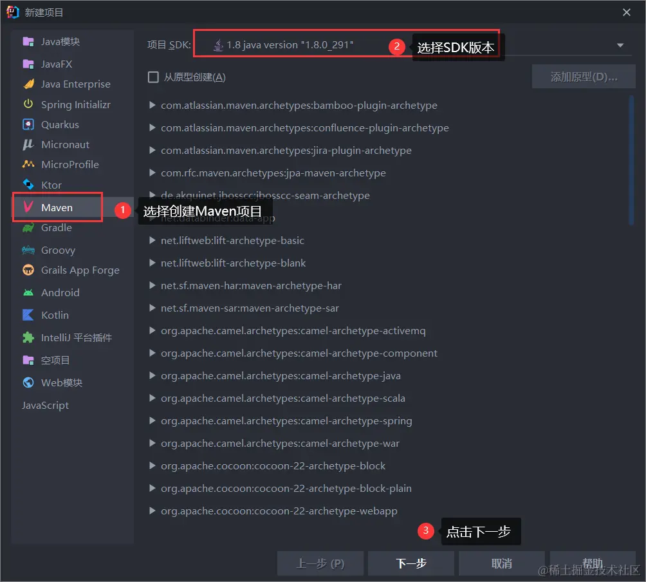Click the Android robot icon
Viewport: 646px width, 582px height.
click(x=28, y=293)
